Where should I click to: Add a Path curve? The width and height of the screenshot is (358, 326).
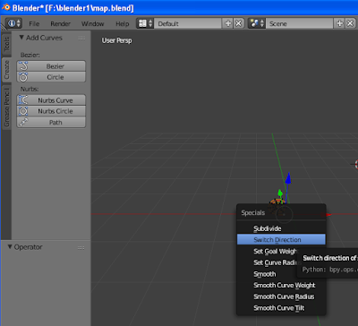(x=51, y=122)
